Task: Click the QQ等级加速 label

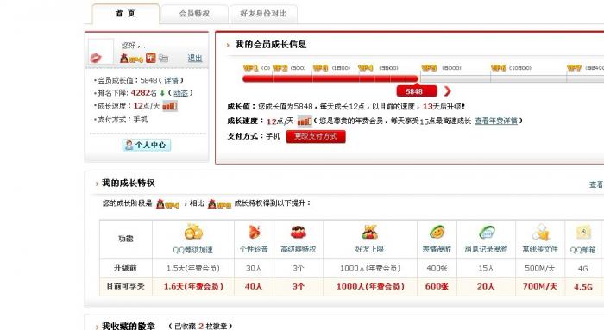Action: click(193, 250)
